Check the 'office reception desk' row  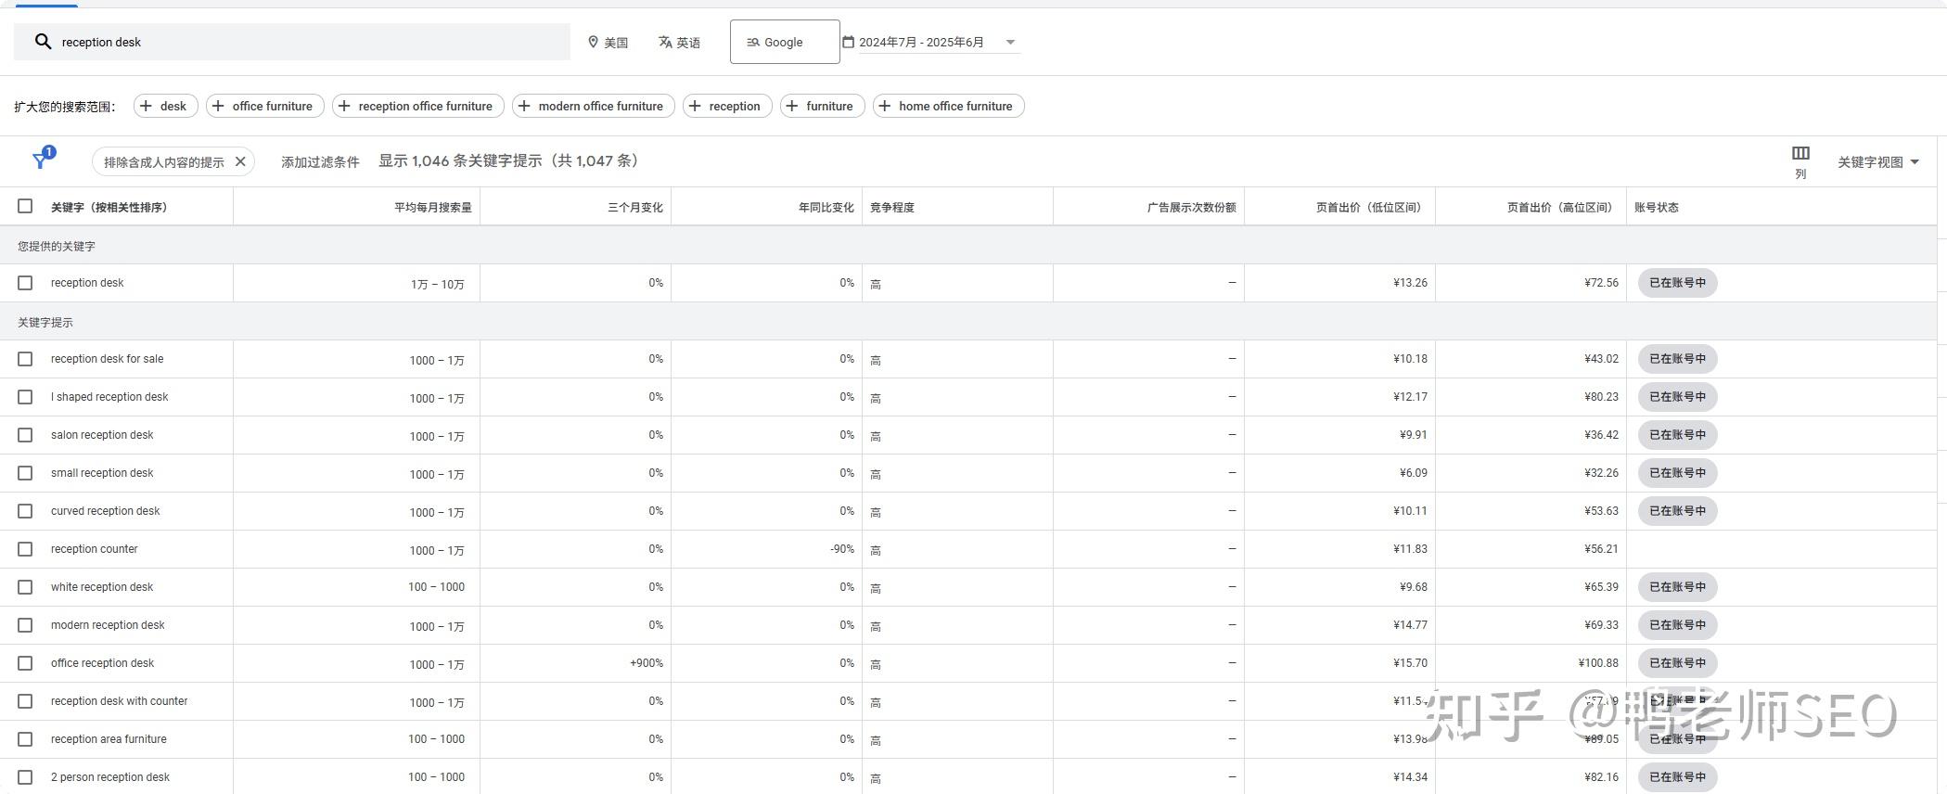pyautogui.click(x=25, y=663)
